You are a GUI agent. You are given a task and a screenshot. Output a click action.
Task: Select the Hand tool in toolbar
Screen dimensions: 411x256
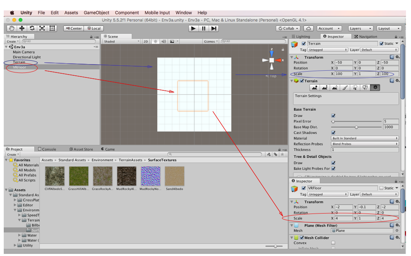pos(12,28)
